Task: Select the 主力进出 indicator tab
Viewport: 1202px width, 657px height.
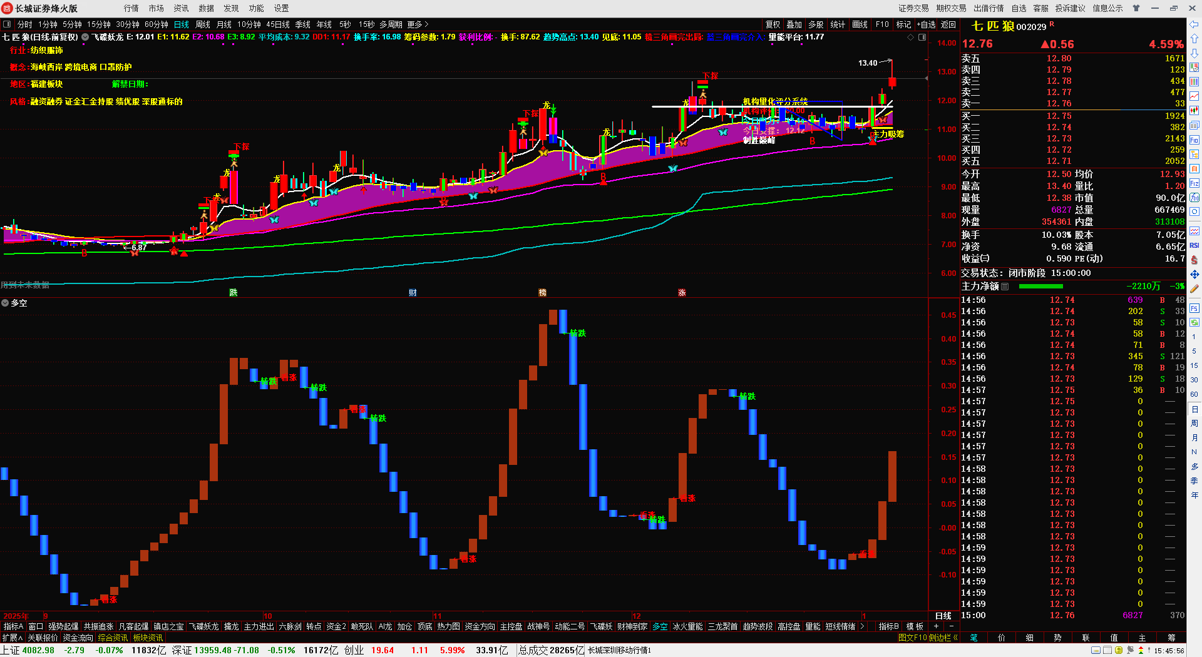Action: click(259, 626)
